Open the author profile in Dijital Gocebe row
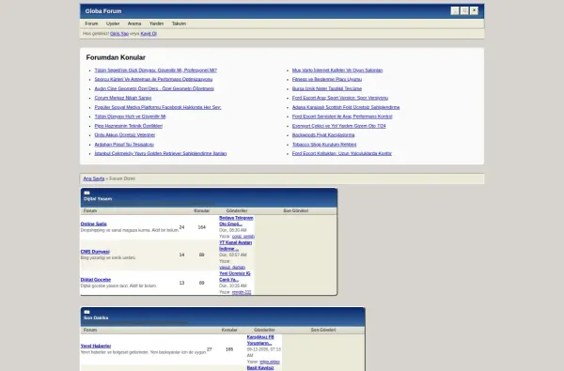This screenshot has height=371, width=564. click(x=242, y=292)
